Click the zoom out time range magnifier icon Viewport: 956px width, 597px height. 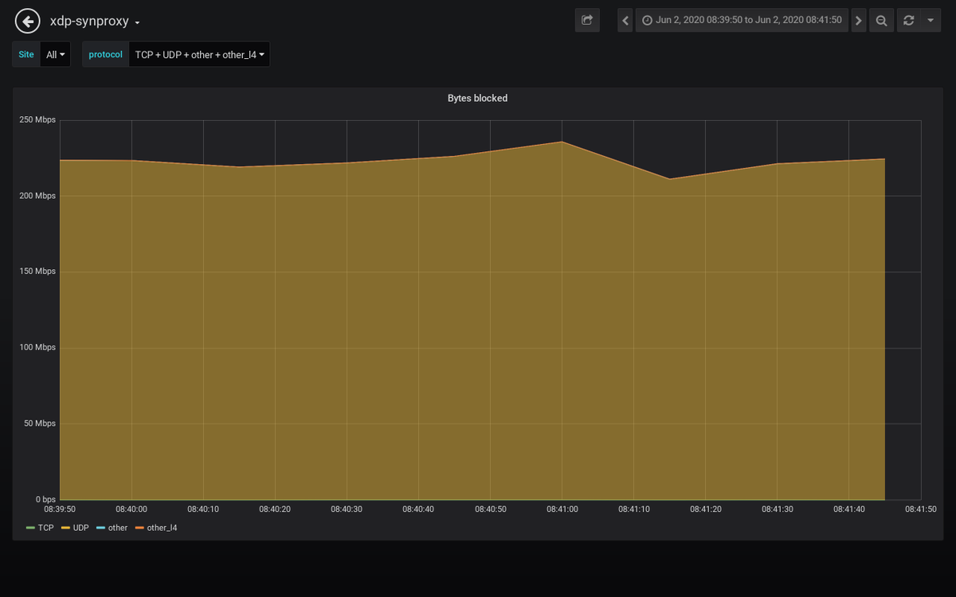point(881,20)
